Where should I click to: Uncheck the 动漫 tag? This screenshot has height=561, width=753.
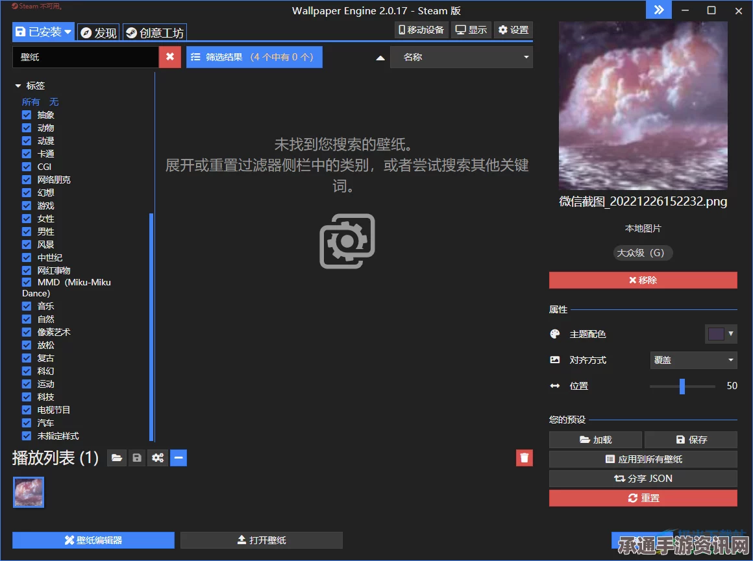[27, 141]
